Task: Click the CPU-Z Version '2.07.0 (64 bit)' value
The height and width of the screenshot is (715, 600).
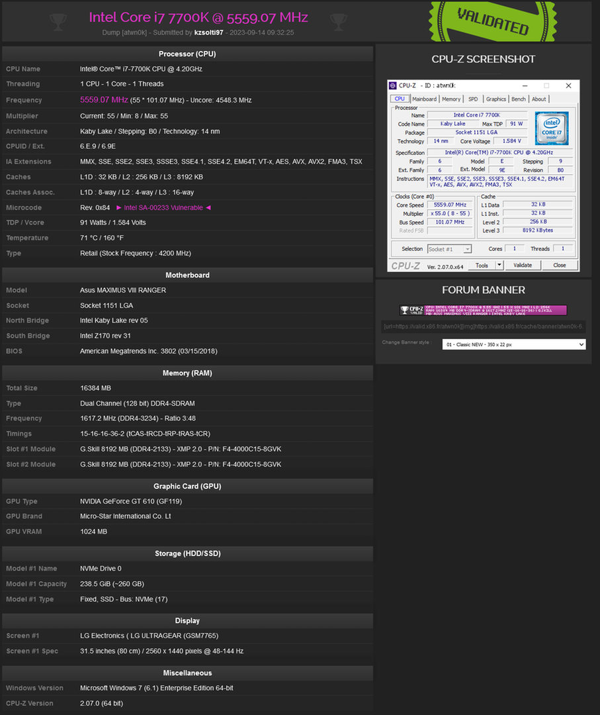Action: tap(102, 703)
